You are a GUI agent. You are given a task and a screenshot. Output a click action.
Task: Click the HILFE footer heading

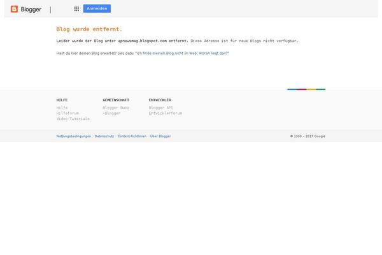pyautogui.click(x=62, y=100)
